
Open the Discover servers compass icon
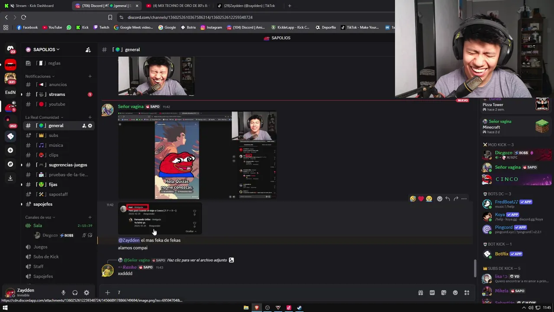pos(10,164)
